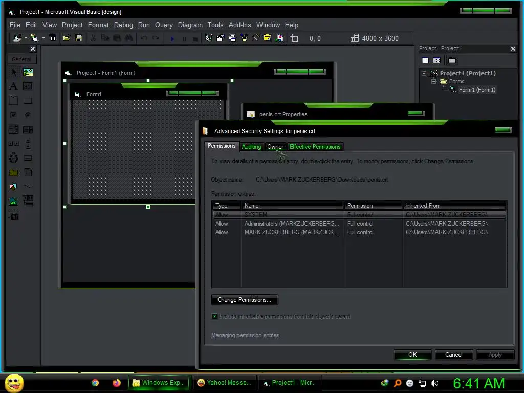Open the Debug menu
This screenshot has height=393, width=524.
pyautogui.click(x=123, y=25)
